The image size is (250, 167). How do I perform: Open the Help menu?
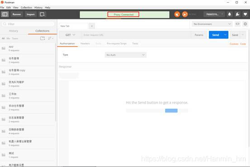coord(47,7)
